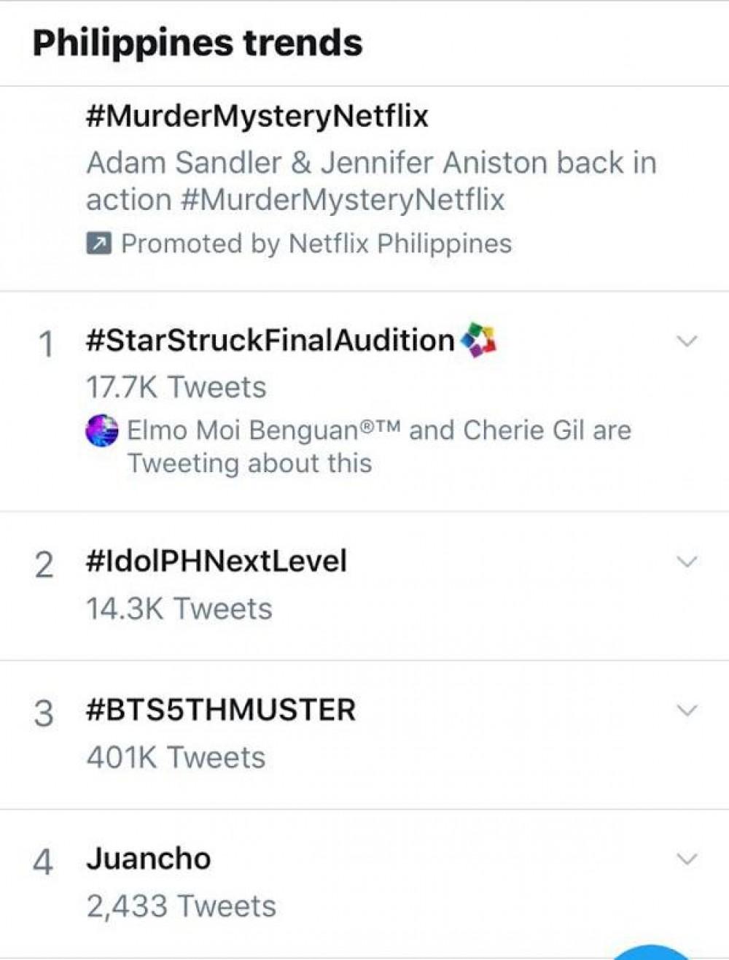Viewport: 729px width, 960px height.
Task: Open the #StarStruckFinalAudition trend
Action: point(270,341)
